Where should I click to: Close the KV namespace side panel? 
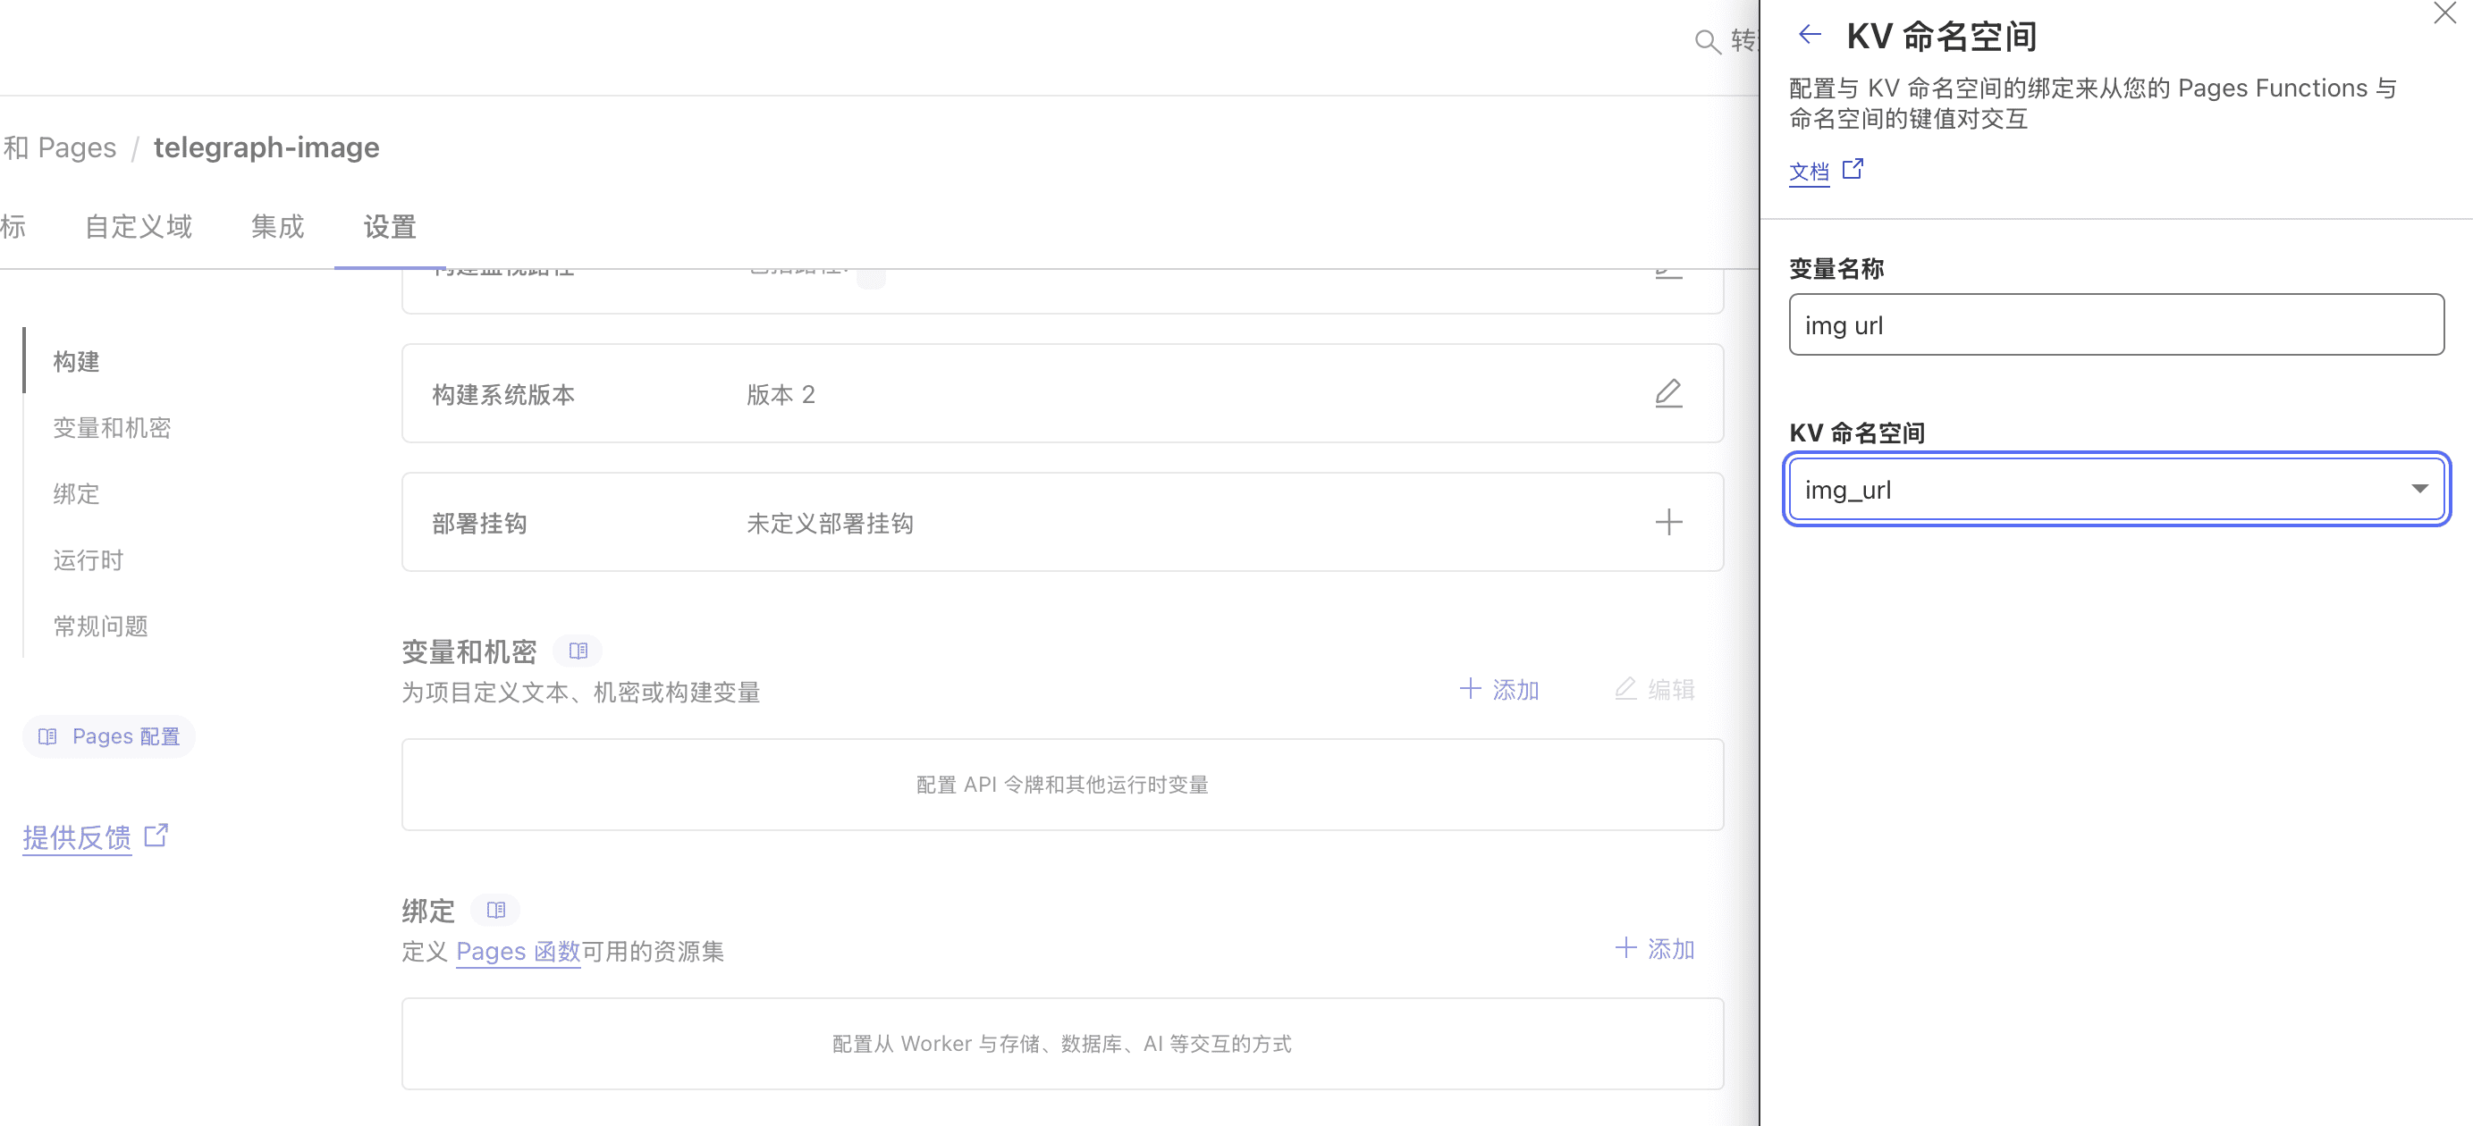pos(2444,13)
